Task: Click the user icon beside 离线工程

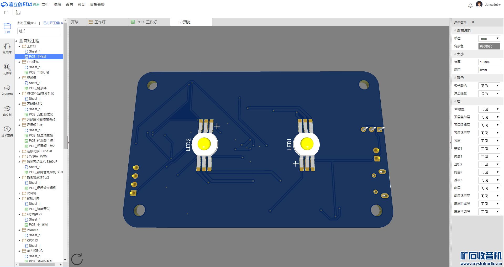Action: point(21,41)
